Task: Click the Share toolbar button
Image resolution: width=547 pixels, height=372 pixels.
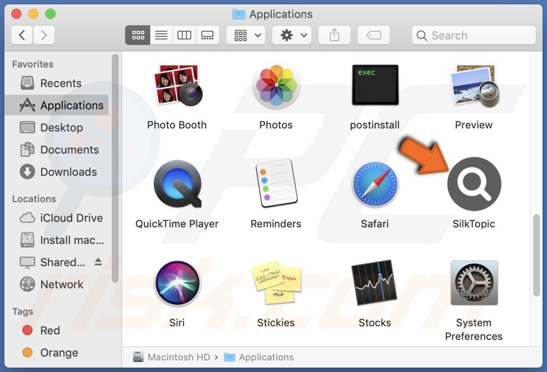Action: (x=334, y=35)
